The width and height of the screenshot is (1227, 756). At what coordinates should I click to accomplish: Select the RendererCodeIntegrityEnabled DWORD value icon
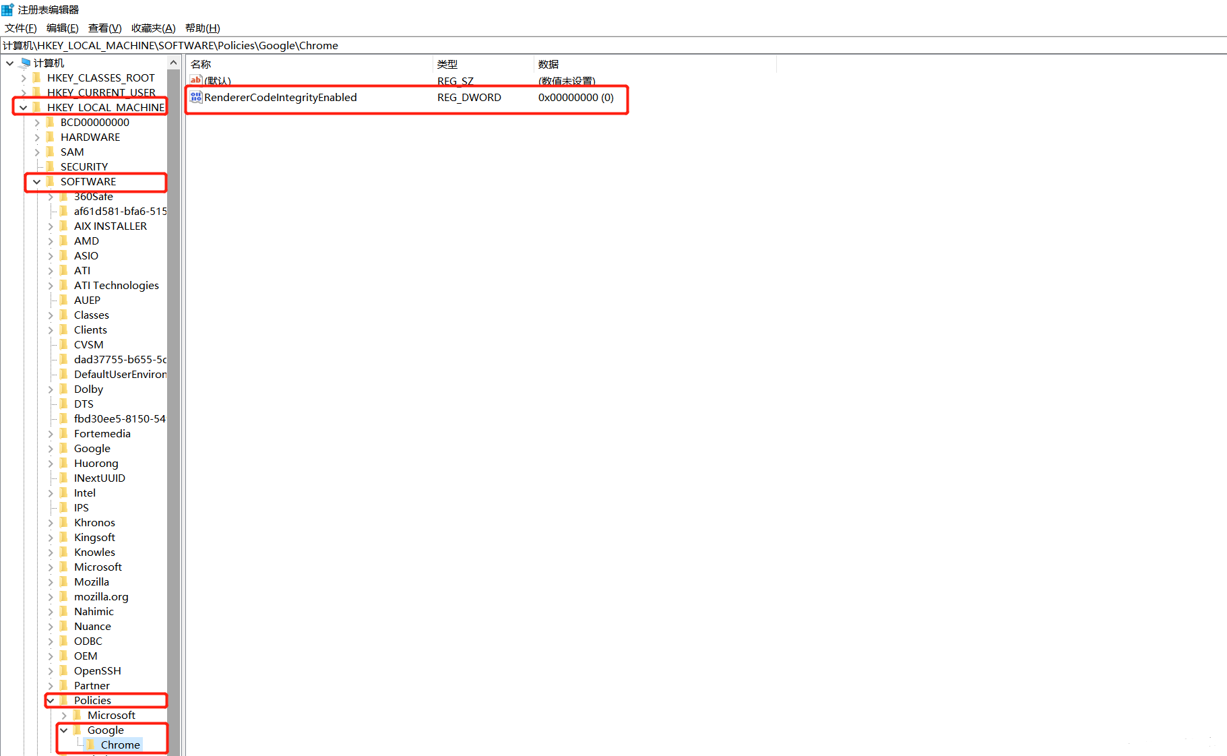pos(195,97)
